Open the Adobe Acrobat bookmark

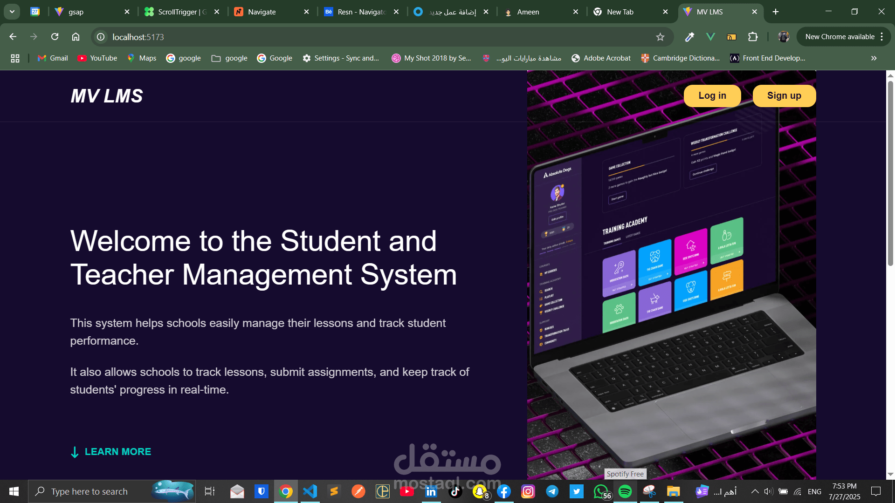coord(601,58)
